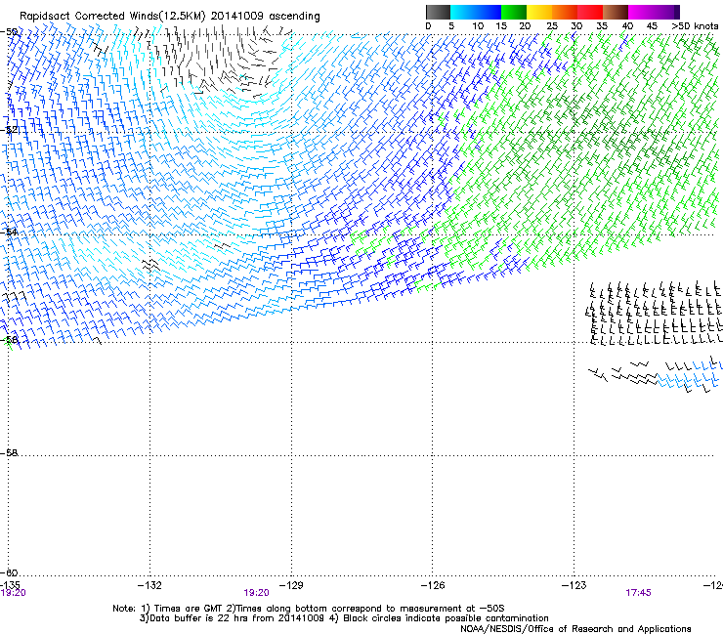723x635 pixels.
Task: Click the latitude label '-58'
Action: pyautogui.click(x=9, y=453)
